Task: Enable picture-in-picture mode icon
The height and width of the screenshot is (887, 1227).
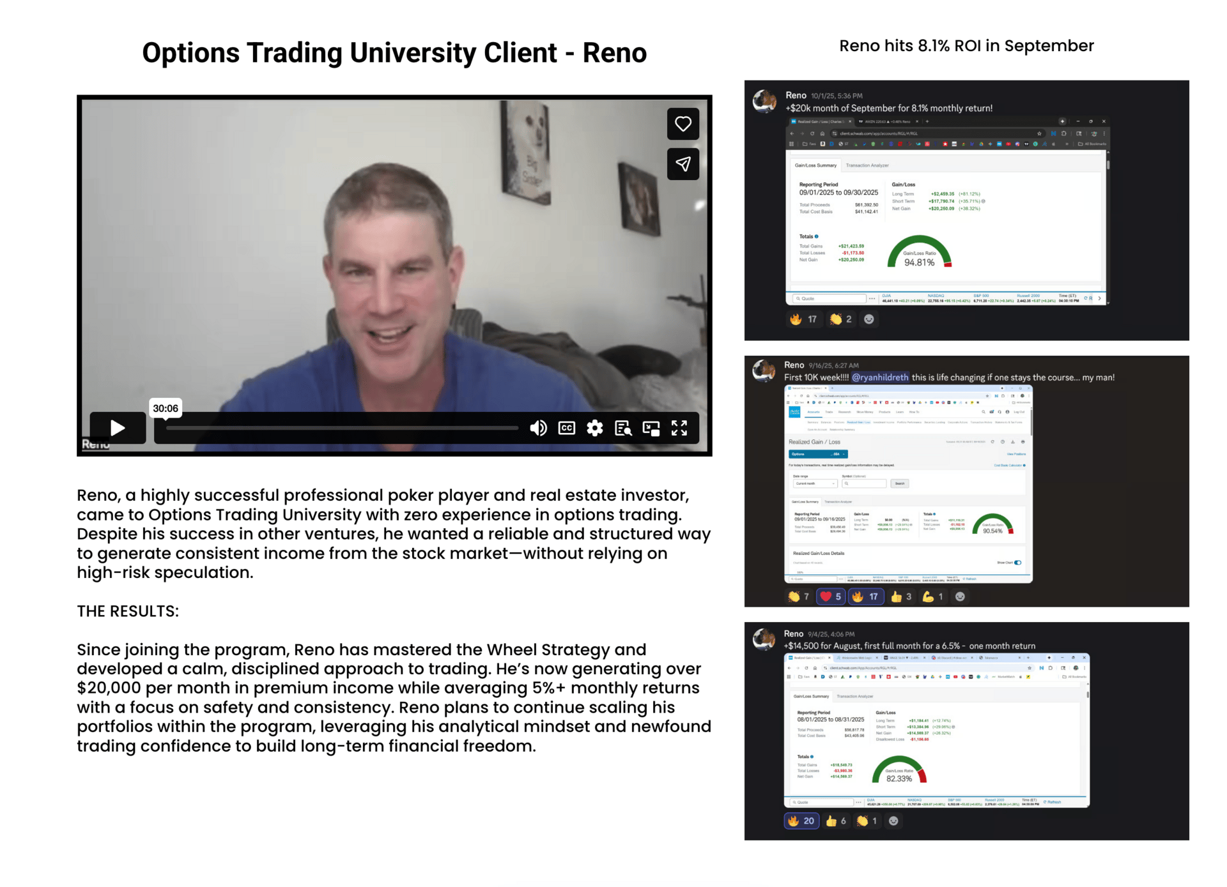Action: point(651,428)
